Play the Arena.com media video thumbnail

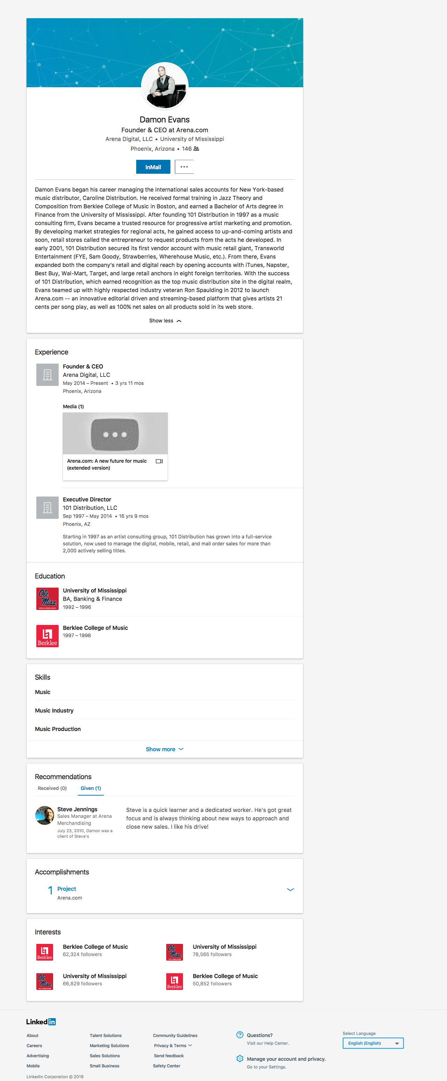[115, 434]
